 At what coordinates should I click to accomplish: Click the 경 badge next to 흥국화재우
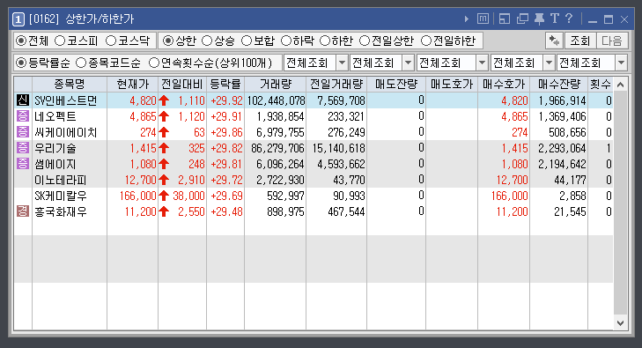[23, 211]
